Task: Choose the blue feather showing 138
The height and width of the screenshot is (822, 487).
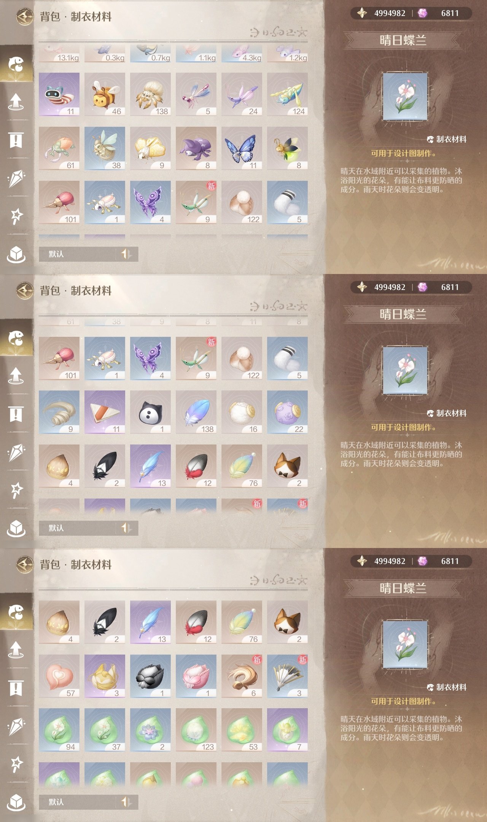Action: pos(196,412)
